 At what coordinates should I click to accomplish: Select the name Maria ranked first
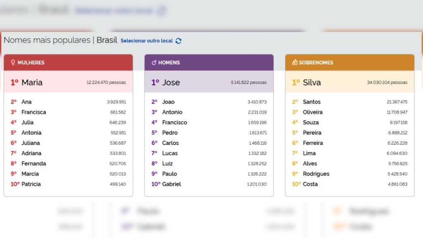33,82
